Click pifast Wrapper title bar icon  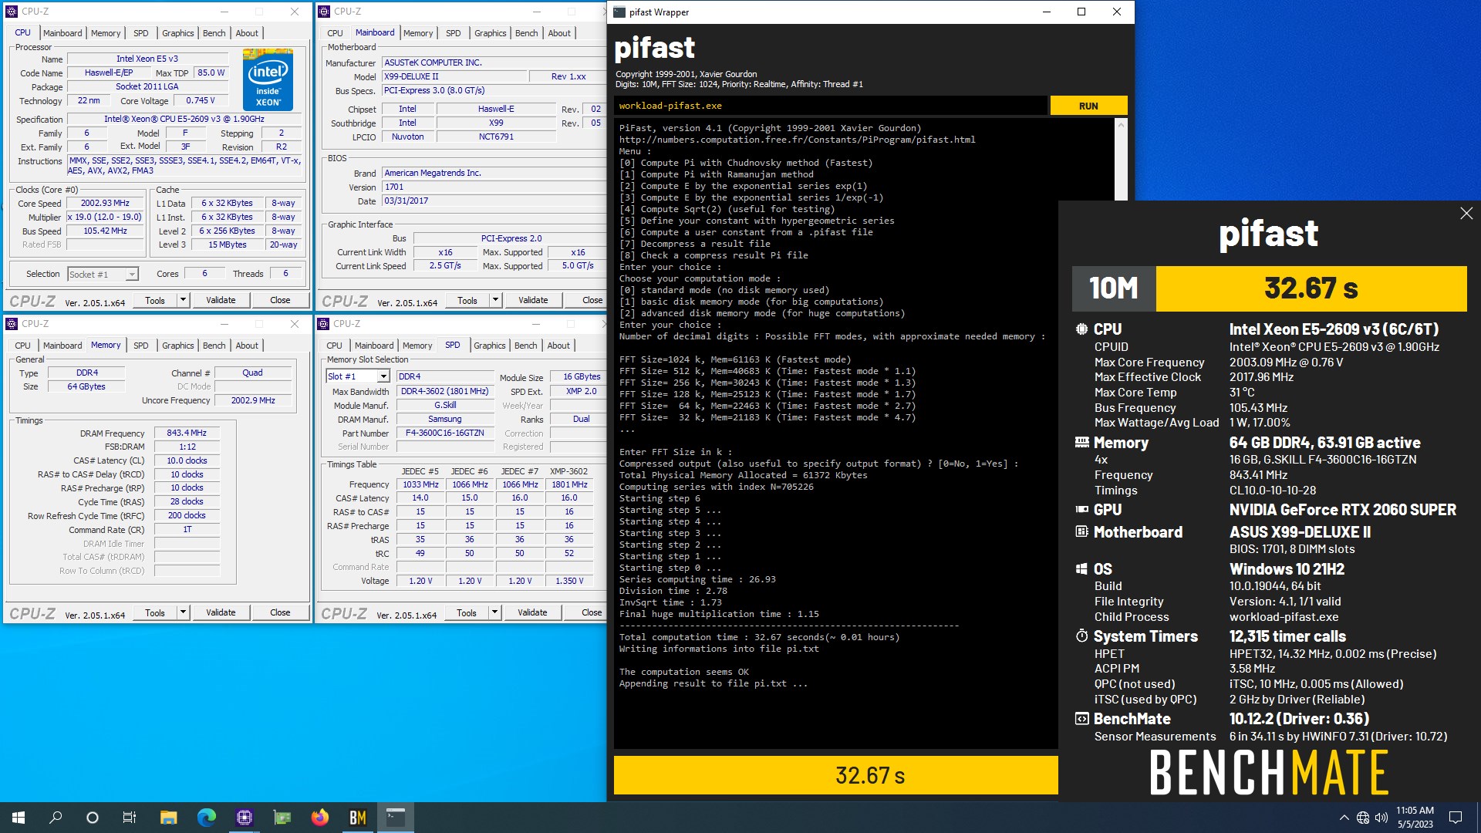[x=619, y=12]
